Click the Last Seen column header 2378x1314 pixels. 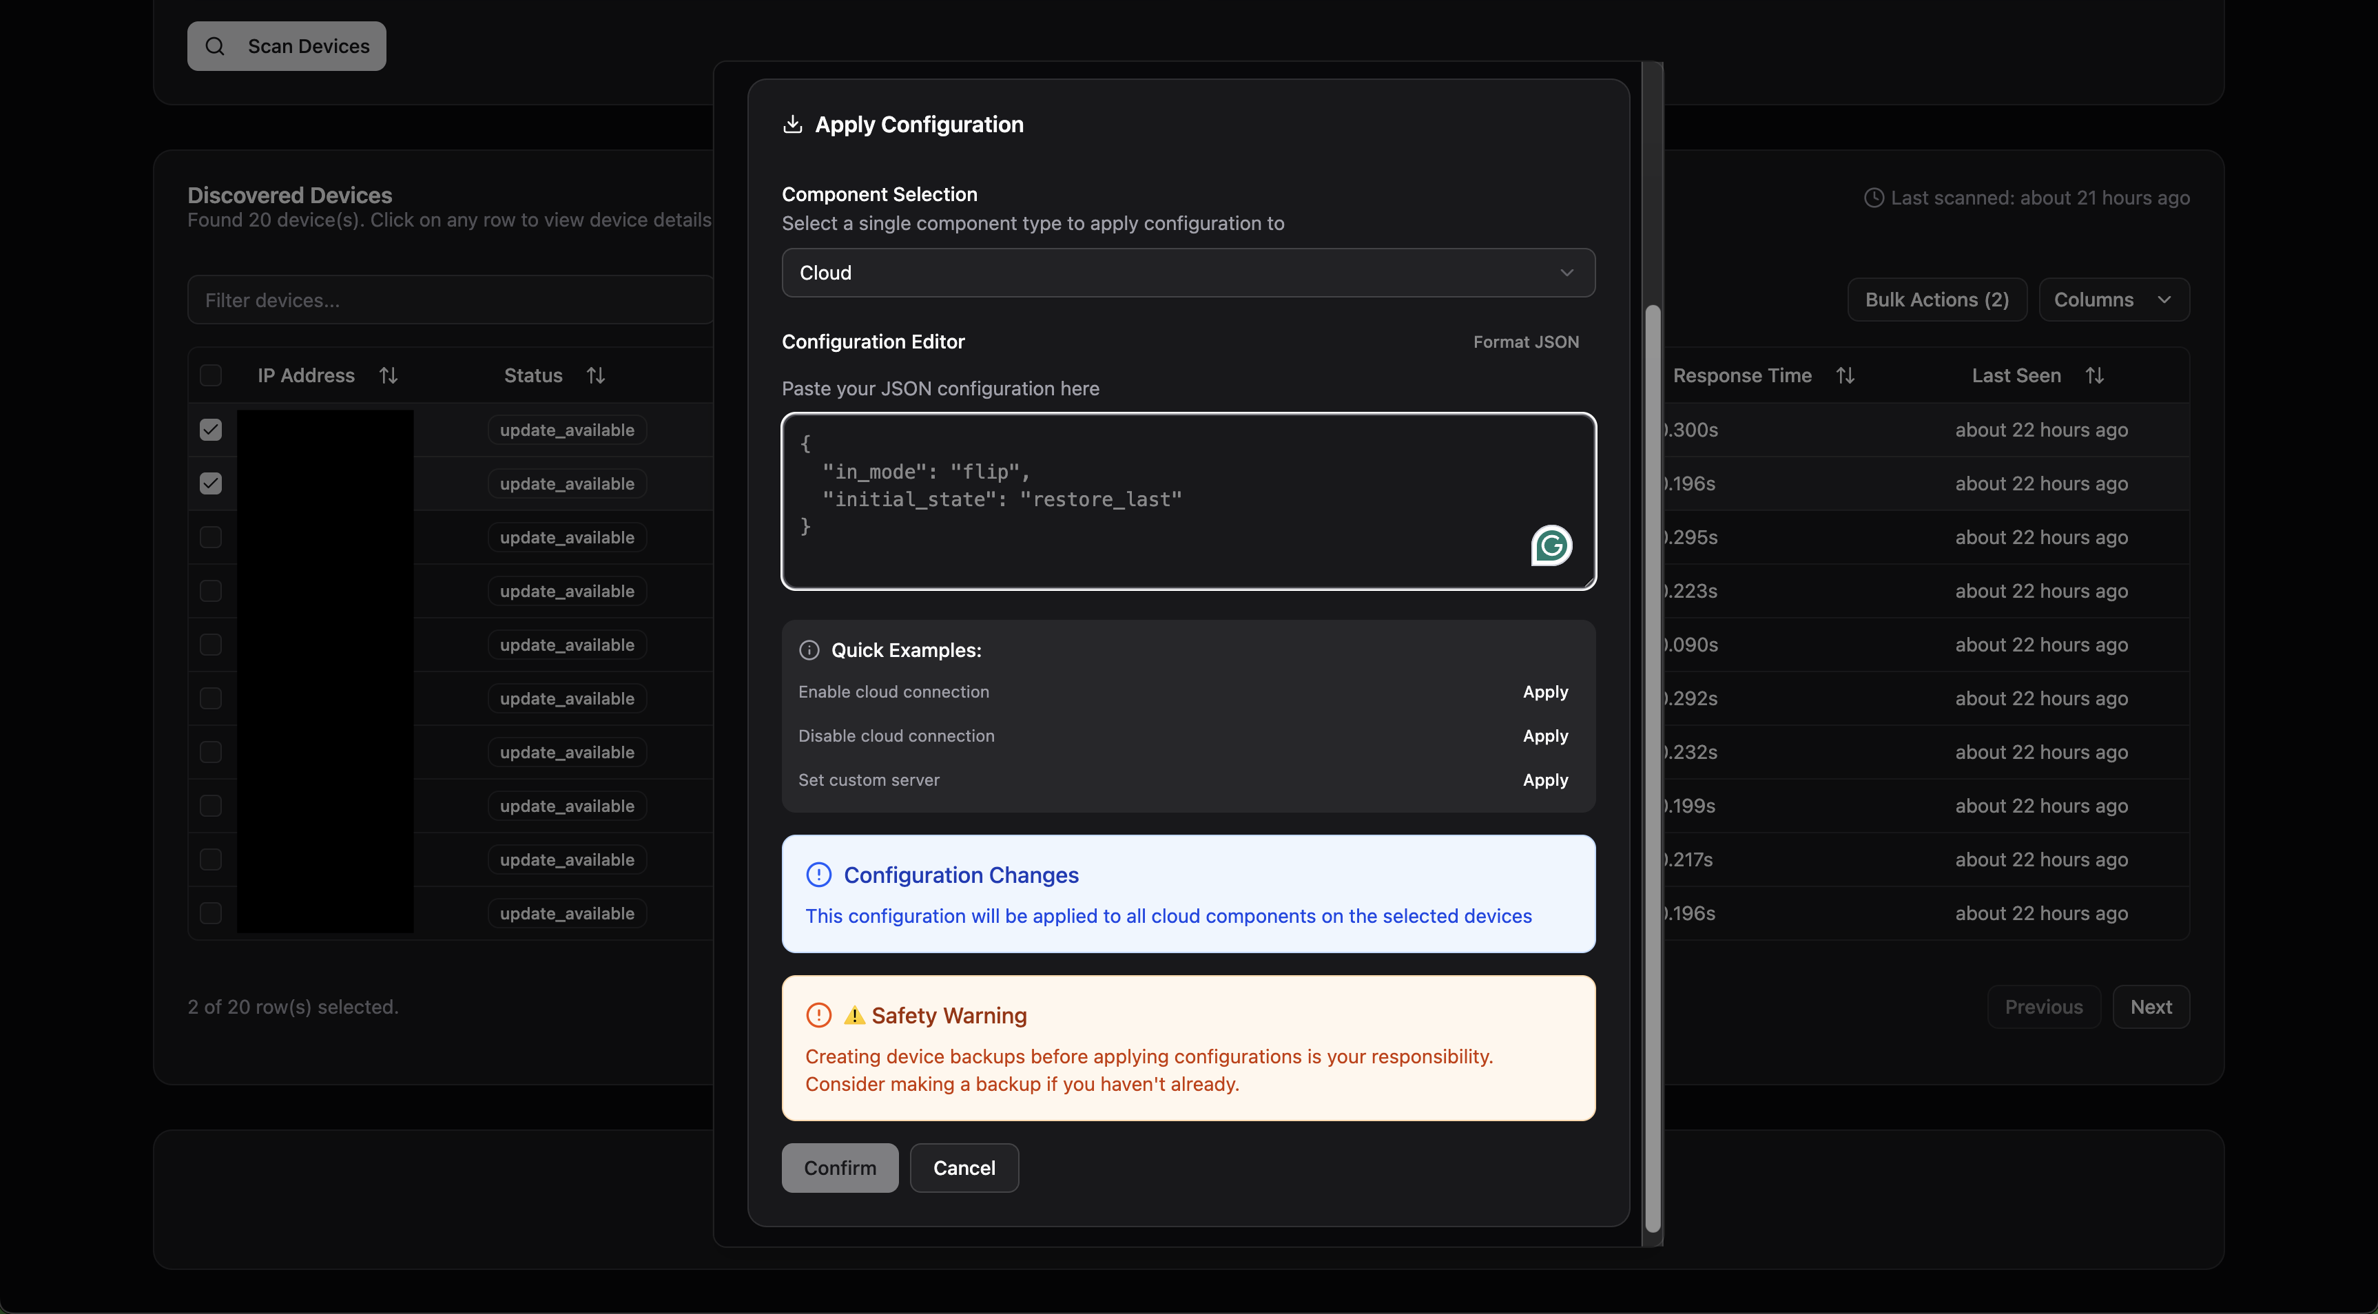(2016, 375)
